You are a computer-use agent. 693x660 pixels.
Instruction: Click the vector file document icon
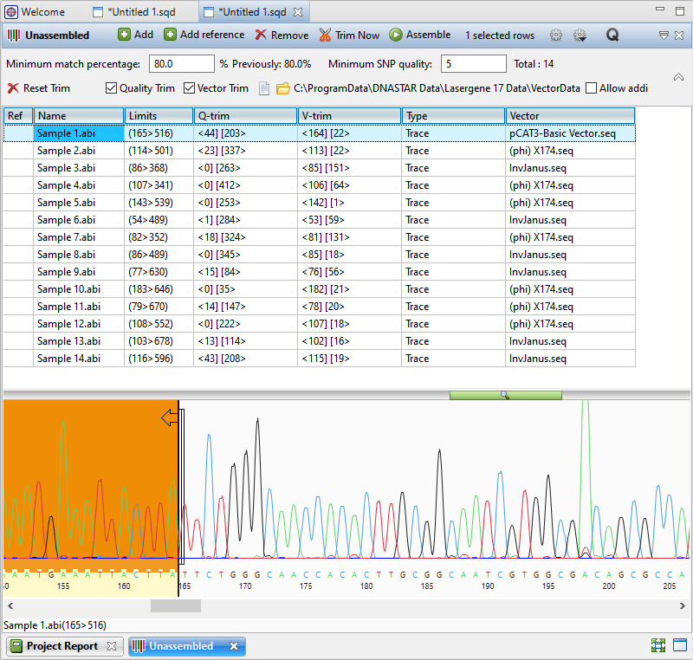click(x=264, y=88)
